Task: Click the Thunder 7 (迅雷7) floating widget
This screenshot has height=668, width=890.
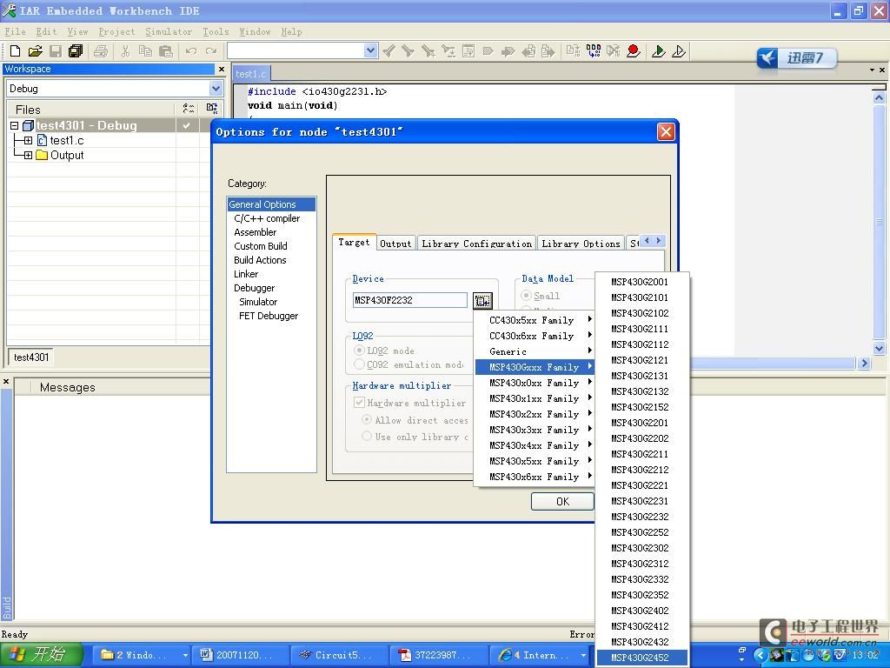Action: (797, 57)
